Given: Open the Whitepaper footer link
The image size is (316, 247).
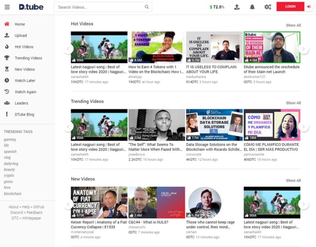Looking at the screenshot, I should pos(32,218).
